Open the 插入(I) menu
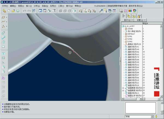 coord(29,6)
